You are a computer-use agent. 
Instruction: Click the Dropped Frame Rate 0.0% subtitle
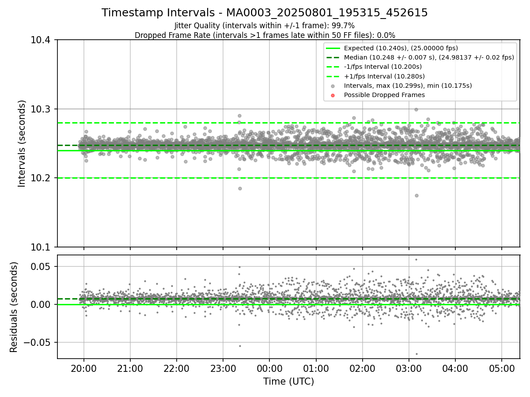click(265, 35)
